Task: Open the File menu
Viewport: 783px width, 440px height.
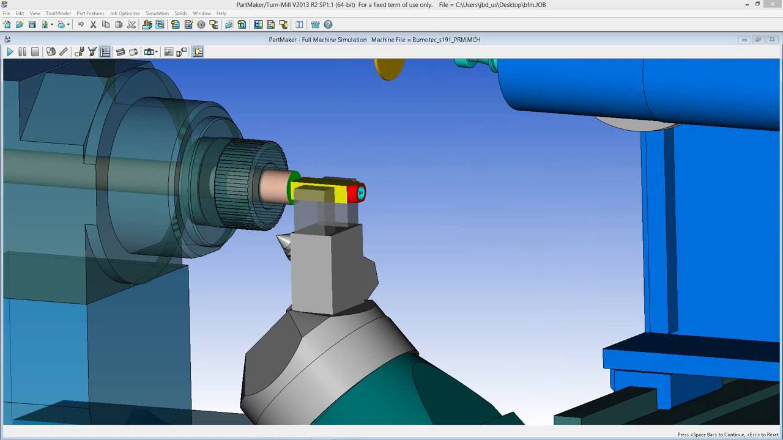Action: [x=6, y=13]
